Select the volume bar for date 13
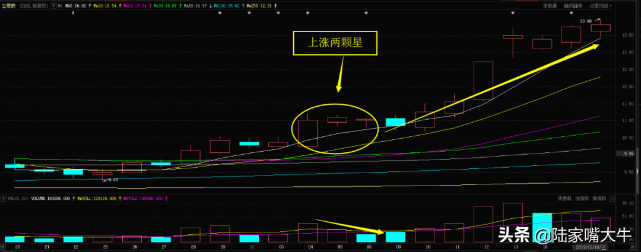641x252 pixels. pos(513,222)
